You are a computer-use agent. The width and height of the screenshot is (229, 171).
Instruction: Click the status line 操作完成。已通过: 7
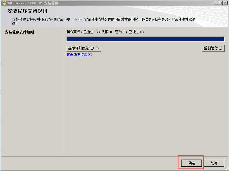105,32
